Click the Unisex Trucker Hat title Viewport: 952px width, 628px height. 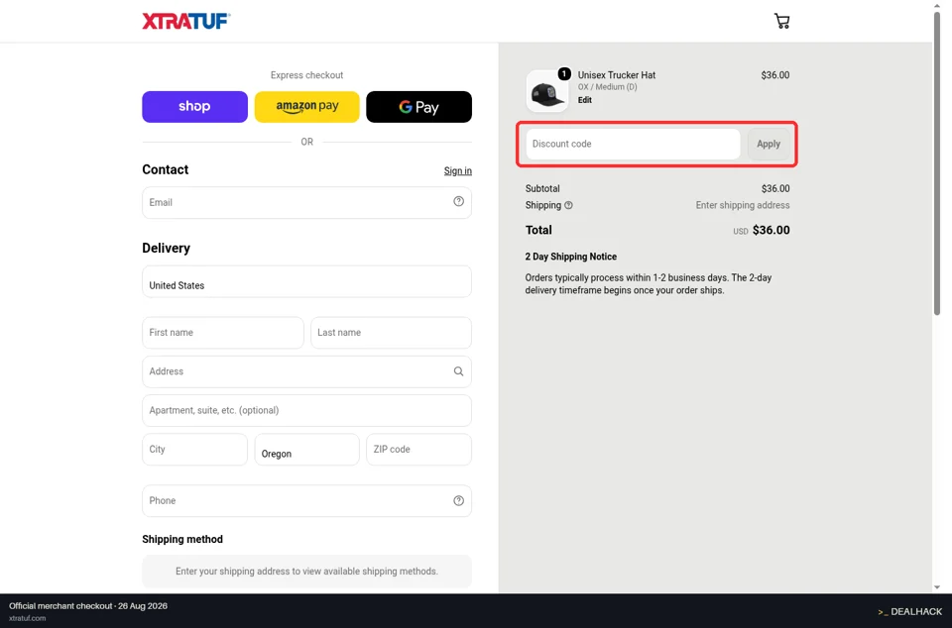(616, 75)
